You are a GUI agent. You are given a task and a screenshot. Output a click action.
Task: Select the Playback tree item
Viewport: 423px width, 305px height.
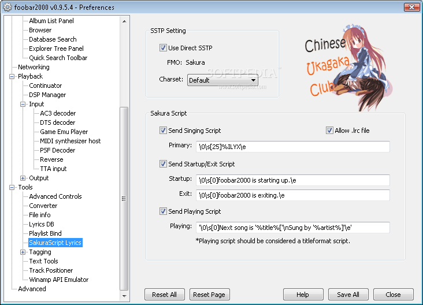[30, 76]
